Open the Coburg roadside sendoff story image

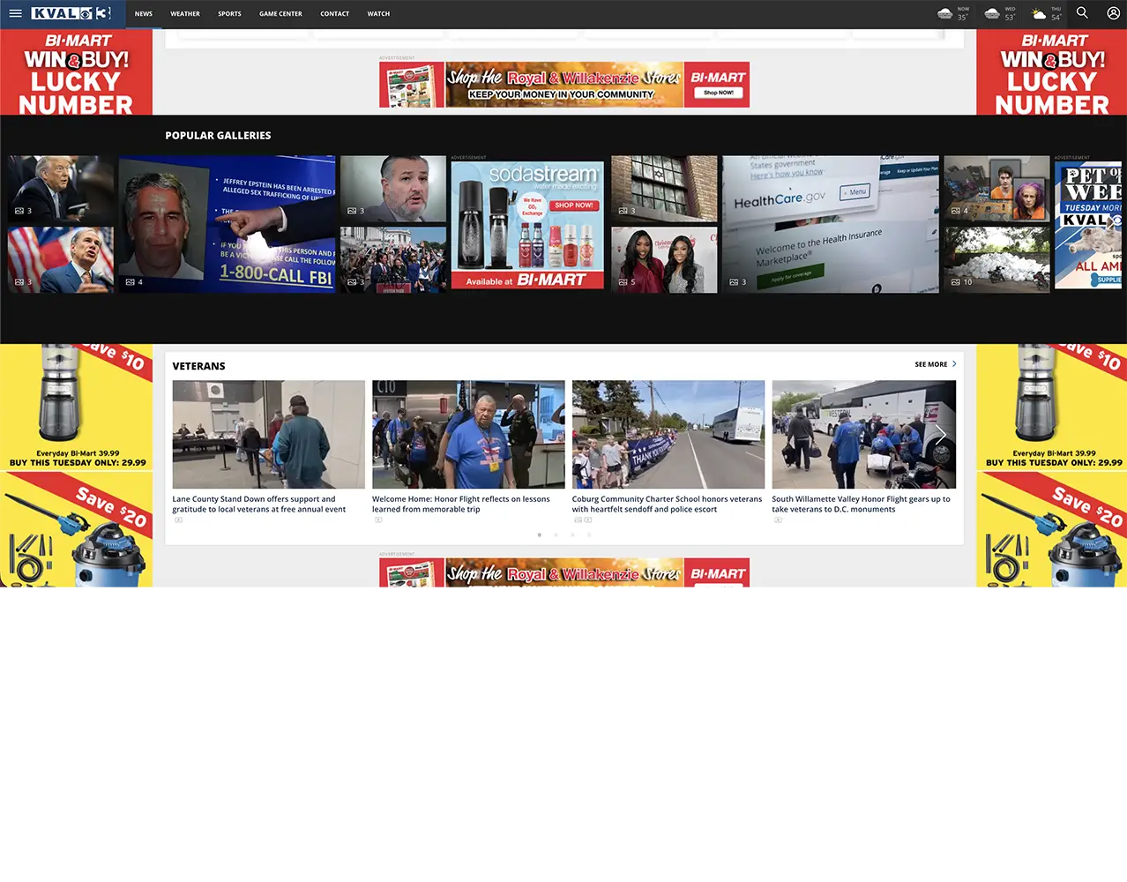point(668,434)
